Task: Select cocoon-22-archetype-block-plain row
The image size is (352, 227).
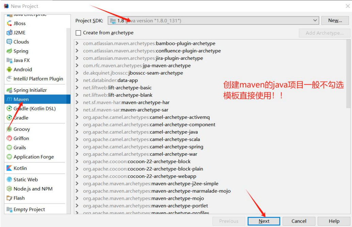Action: coord(210,169)
